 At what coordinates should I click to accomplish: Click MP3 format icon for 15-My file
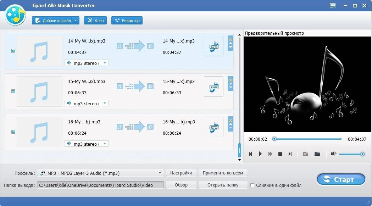pyautogui.click(x=213, y=87)
